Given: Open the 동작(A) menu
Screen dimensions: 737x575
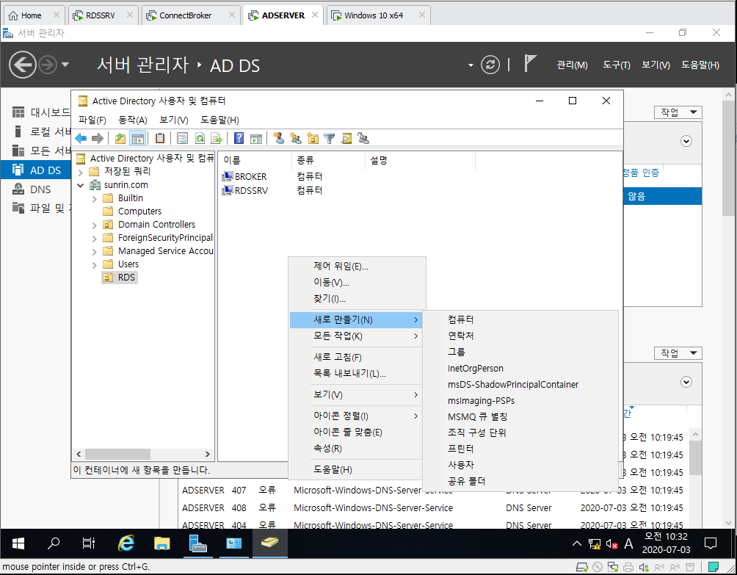Looking at the screenshot, I should [x=133, y=120].
